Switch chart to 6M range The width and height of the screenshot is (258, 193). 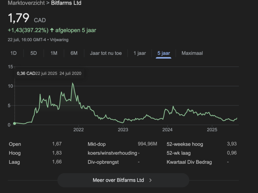(x=74, y=53)
